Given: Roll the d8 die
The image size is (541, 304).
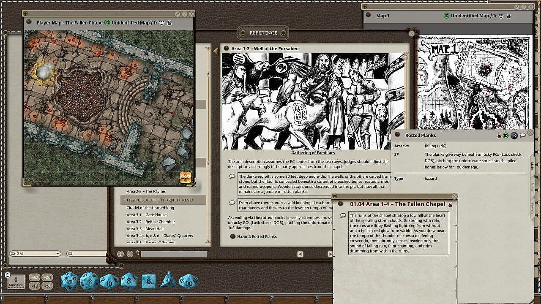Looking at the screenshot, I should pyautogui.click(x=129, y=281).
